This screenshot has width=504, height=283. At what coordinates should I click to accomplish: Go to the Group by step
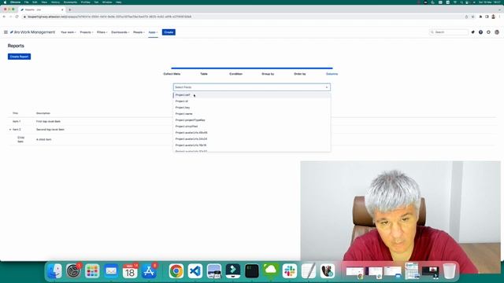pyautogui.click(x=268, y=74)
